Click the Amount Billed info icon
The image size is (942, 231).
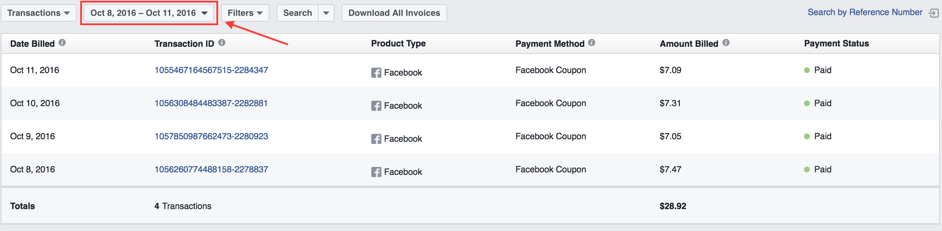[726, 42]
